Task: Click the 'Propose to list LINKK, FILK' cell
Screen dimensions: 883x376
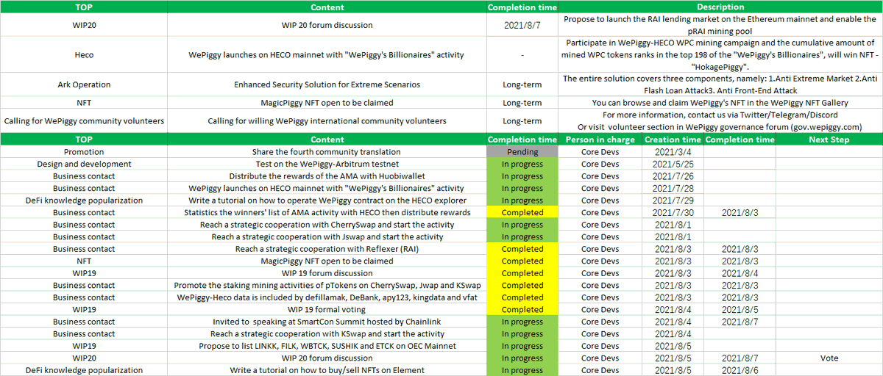Action: (327, 346)
